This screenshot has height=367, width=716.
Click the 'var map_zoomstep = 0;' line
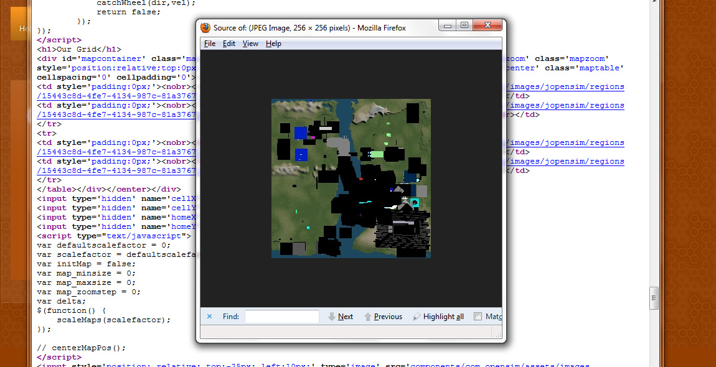(x=89, y=292)
